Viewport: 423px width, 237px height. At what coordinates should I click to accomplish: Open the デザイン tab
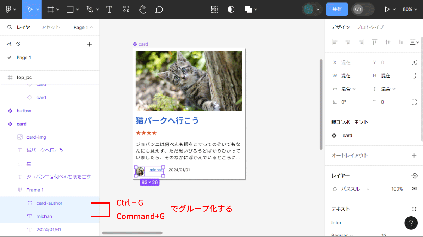[341, 27]
